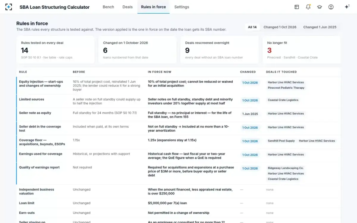The height and width of the screenshot is (223, 357).
Task: Filter by Changed 1 Oct 2026
Action: pos(280,27)
